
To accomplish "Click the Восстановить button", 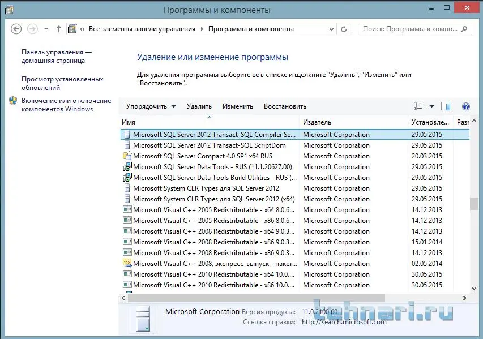I will (x=285, y=106).
